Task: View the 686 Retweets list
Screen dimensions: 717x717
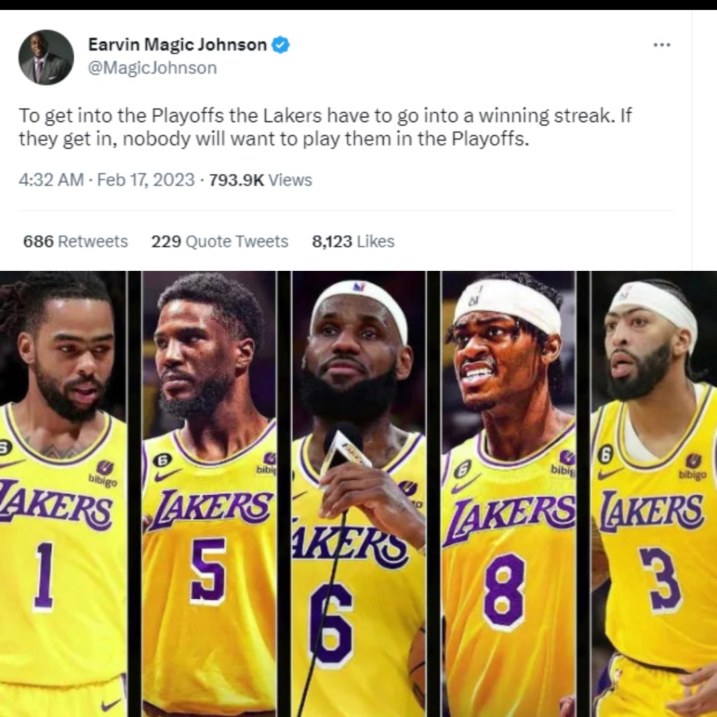Action: pos(76,242)
